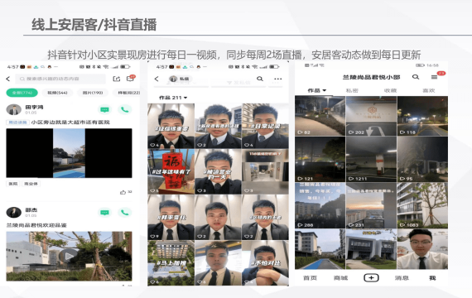Open the second poster's profile avatar

(13, 212)
